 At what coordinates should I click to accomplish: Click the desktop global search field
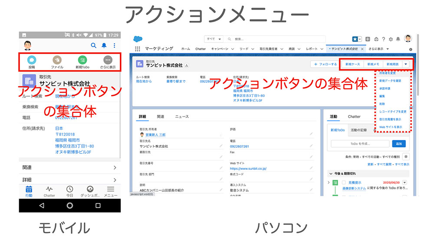(x=275, y=39)
